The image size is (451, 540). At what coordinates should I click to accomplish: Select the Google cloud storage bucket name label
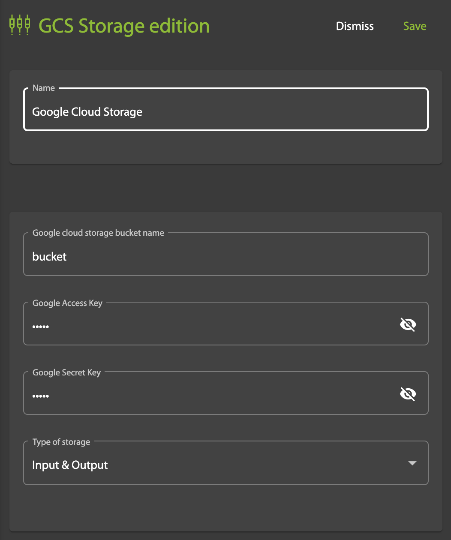coord(98,233)
